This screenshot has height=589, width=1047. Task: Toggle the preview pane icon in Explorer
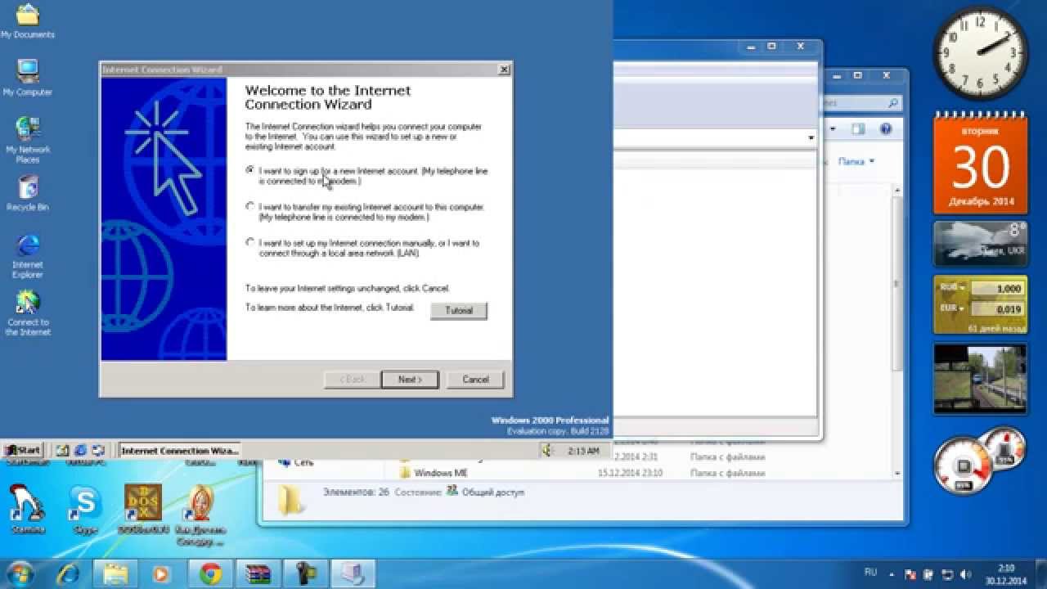(858, 129)
